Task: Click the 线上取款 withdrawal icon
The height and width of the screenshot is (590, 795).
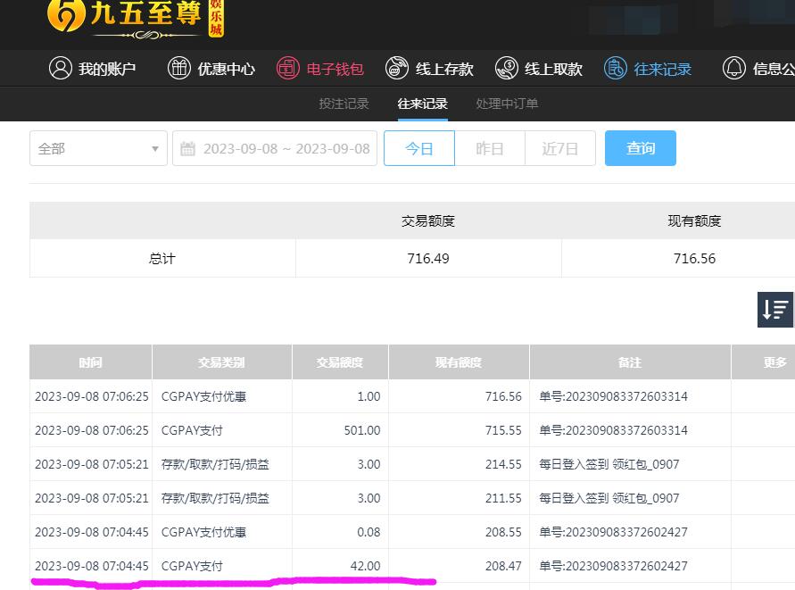Action: pos(506,69)
